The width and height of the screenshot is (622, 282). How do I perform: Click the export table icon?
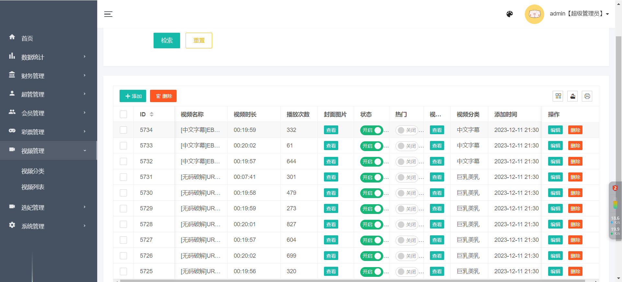click(573, 96)
